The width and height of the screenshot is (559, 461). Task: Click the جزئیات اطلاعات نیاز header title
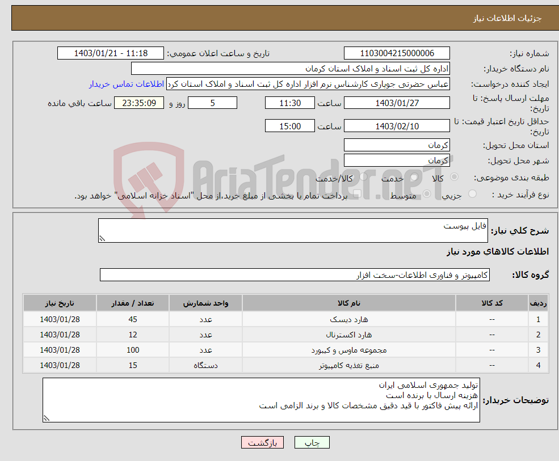pyautogui.click(x=507, y=18)
